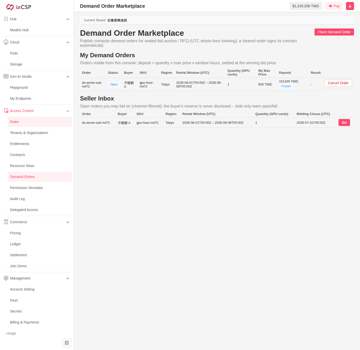
Task: Click Bidding Closes (UTC) column header
Action: tap(313, 114)
